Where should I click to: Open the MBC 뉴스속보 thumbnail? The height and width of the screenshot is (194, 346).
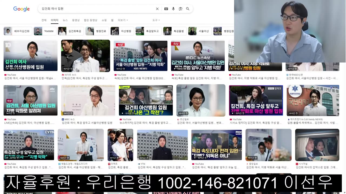pyautogui.click(x=198, y=56)
